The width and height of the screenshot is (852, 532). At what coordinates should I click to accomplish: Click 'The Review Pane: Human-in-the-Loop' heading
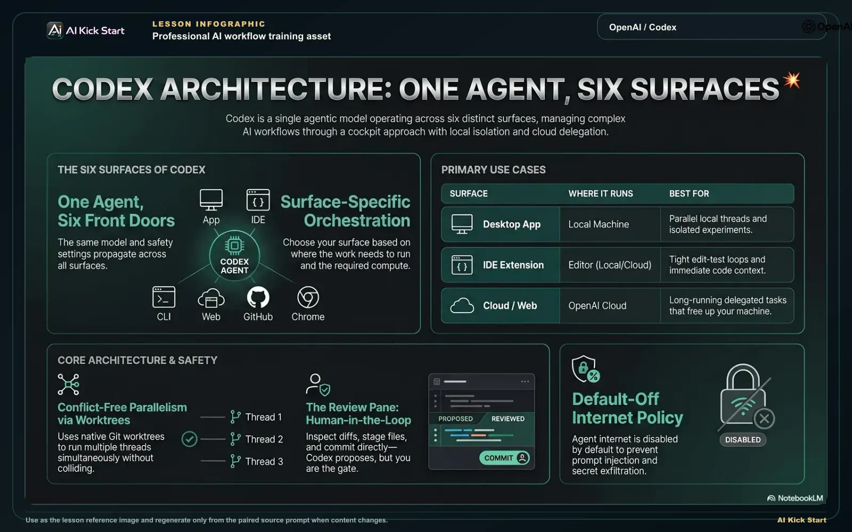358,413
